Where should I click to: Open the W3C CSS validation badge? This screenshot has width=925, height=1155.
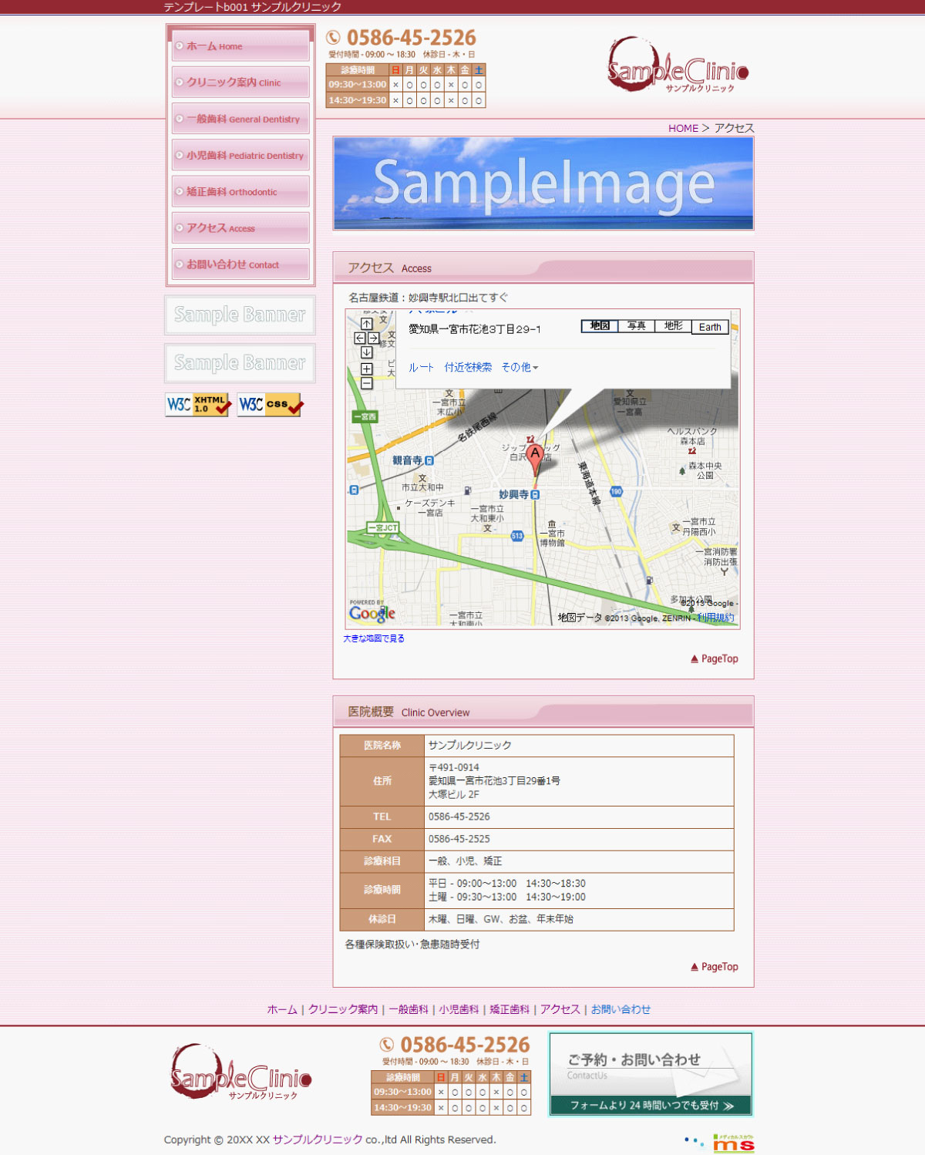tap(270, 405)
